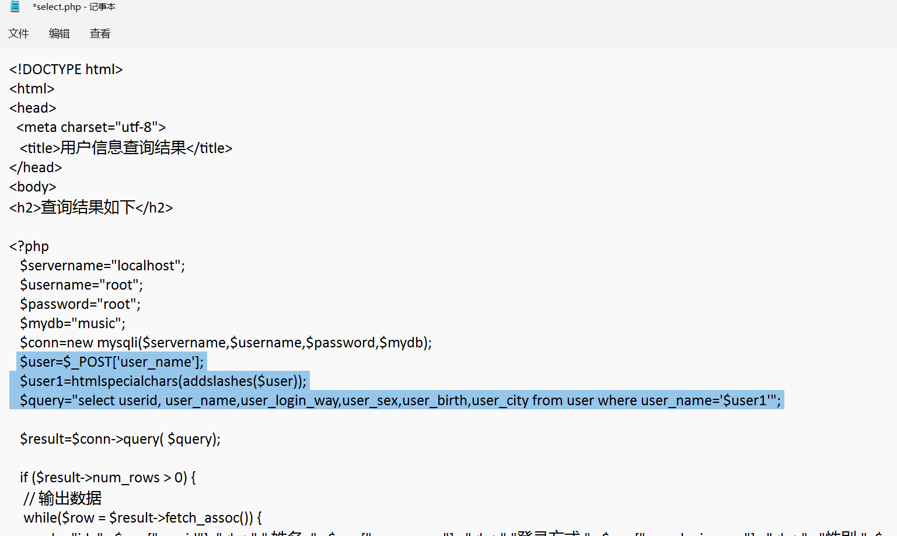Click the $mydb="music" line

click(72, 323)
